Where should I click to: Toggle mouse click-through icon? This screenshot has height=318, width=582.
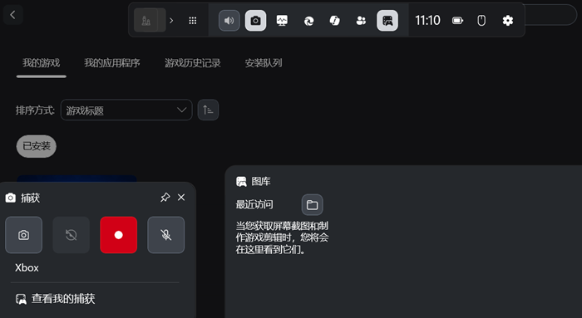click(481, 21)
